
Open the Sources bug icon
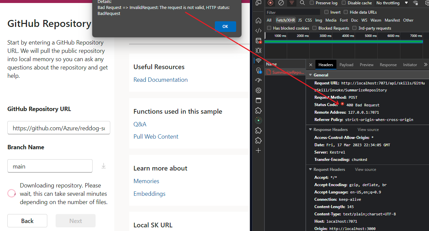coord(258,51)
